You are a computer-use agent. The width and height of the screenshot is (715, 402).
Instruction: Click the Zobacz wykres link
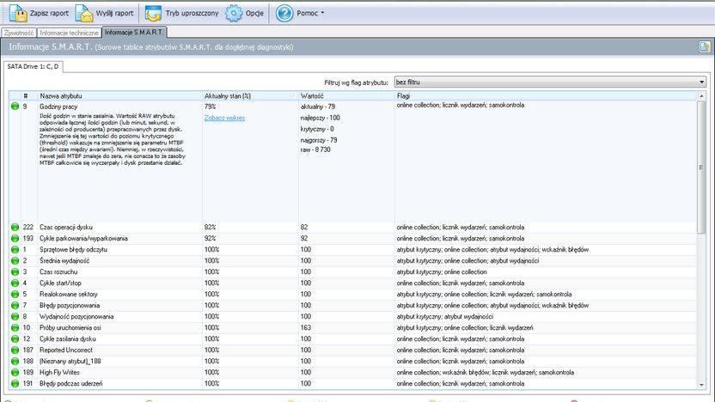click(x=224, y=118)
